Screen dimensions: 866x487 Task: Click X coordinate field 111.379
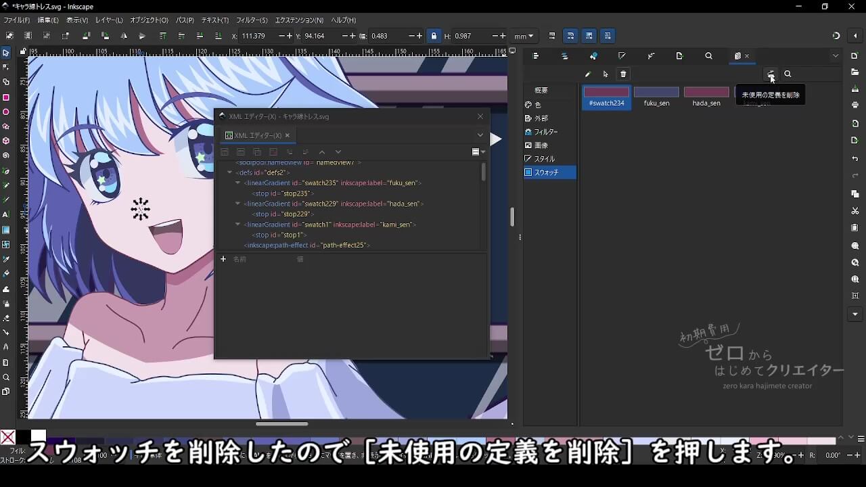click(259, 36)
